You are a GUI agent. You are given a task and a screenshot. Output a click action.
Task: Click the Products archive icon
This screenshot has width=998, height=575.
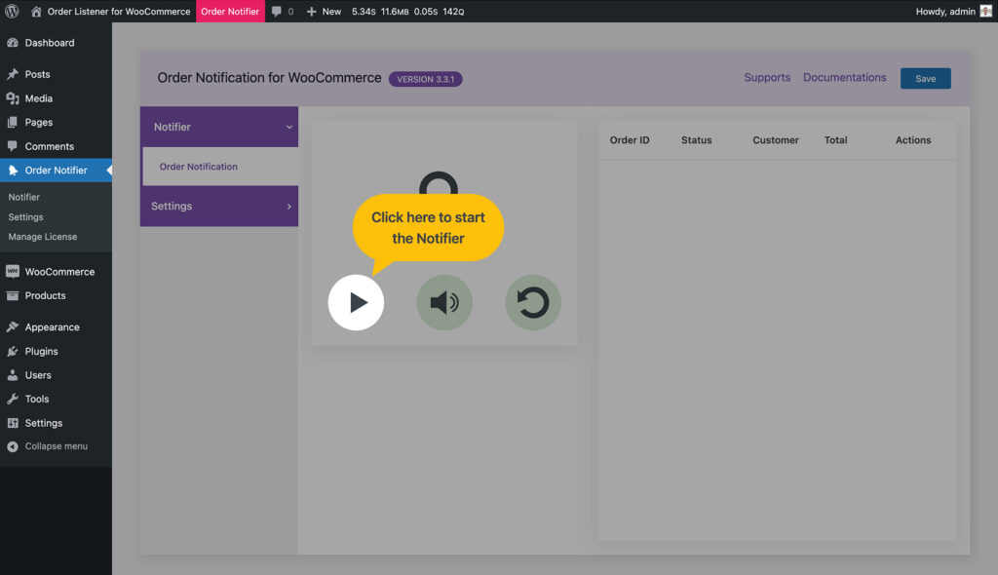pos(12,295)
